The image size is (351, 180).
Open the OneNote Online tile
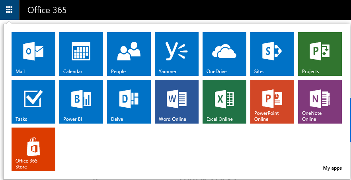point(320,101)
